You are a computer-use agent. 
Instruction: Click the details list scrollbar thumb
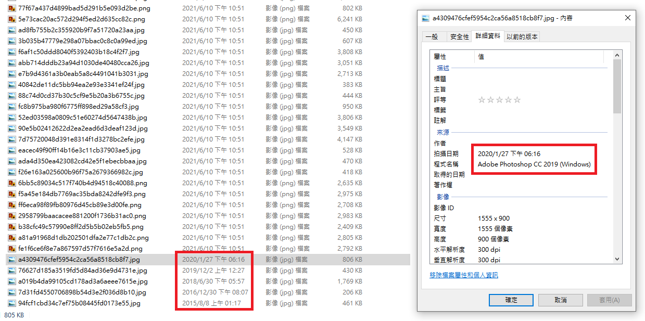click(x=617, y=86)
